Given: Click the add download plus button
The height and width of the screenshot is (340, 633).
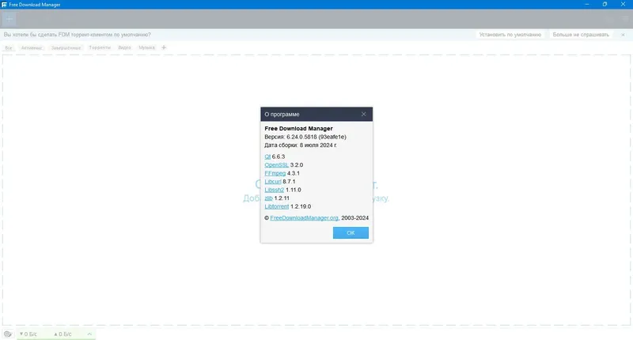Looking at the screenshot, I should [x=9, y=19].
